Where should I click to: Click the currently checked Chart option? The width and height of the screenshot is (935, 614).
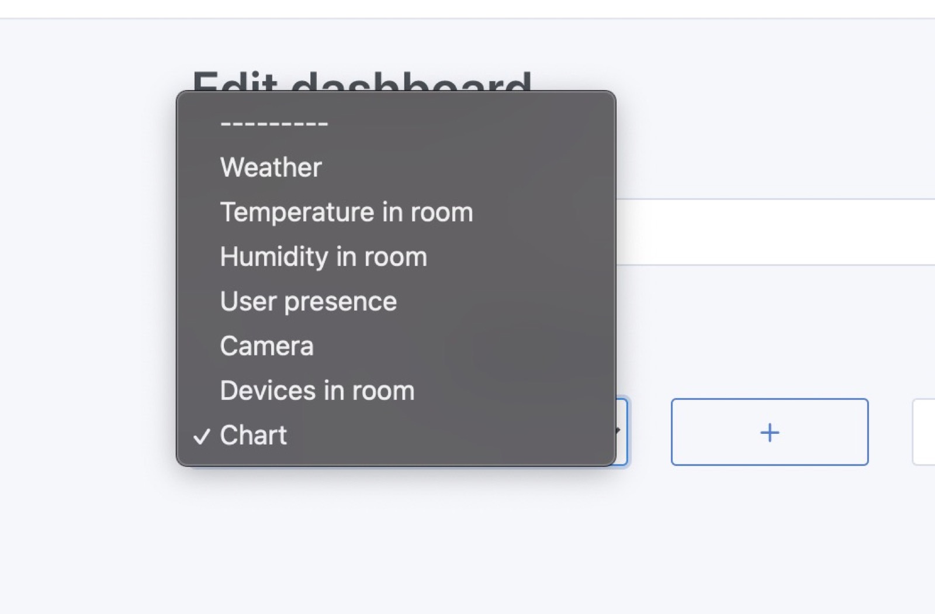(x=252, y=434)
